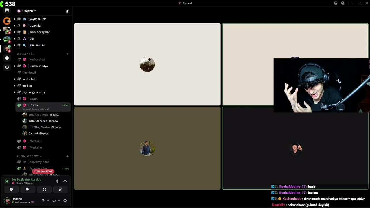Open the mod-ss channel
The height and width of the screenshot is (208, 370).
[x=43, y=86]
